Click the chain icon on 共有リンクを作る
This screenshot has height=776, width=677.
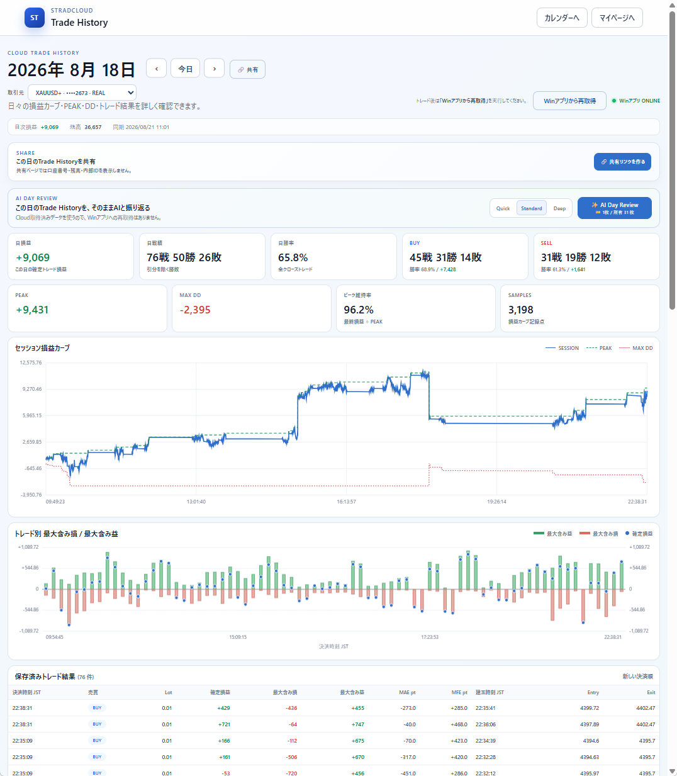(x=604, y=162)
